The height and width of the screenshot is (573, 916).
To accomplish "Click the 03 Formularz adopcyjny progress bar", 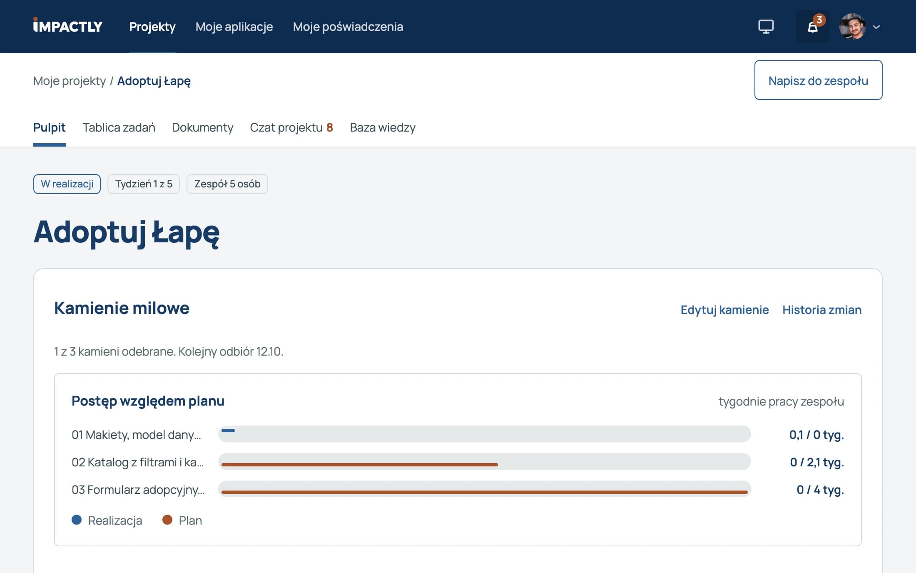I will coord(484,489).
